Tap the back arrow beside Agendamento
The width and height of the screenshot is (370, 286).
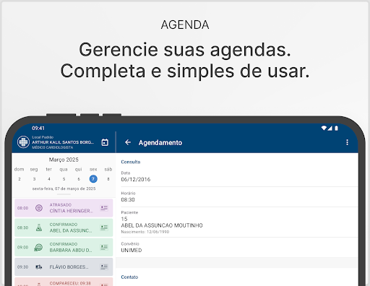coord(128,142)
